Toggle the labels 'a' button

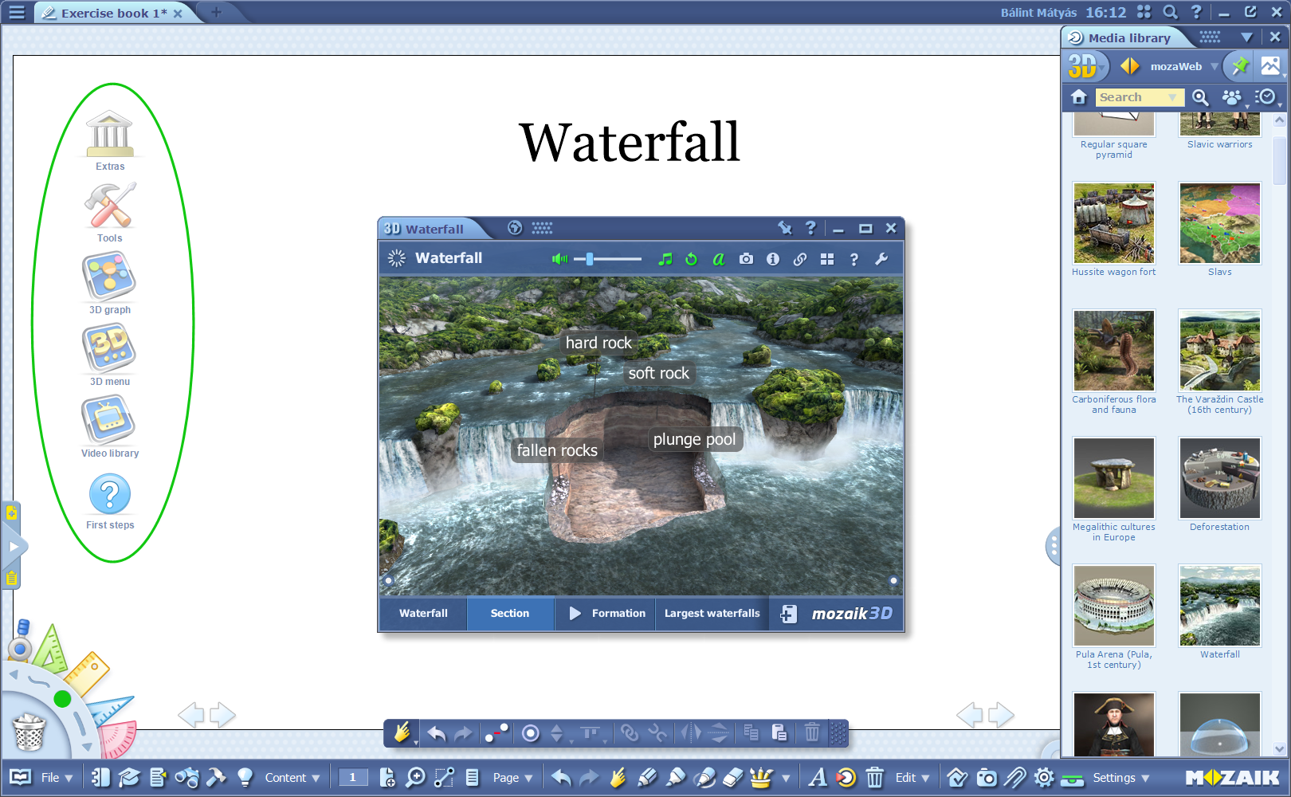pos(718,259)
